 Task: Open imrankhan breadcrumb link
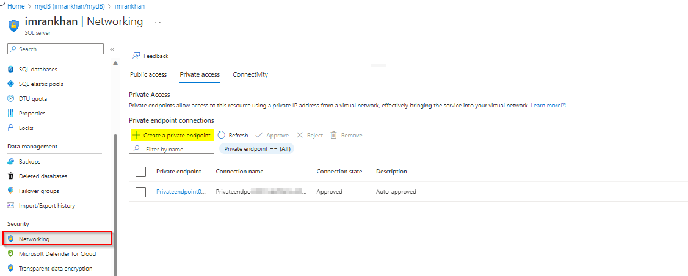click(x=130, y=7)
